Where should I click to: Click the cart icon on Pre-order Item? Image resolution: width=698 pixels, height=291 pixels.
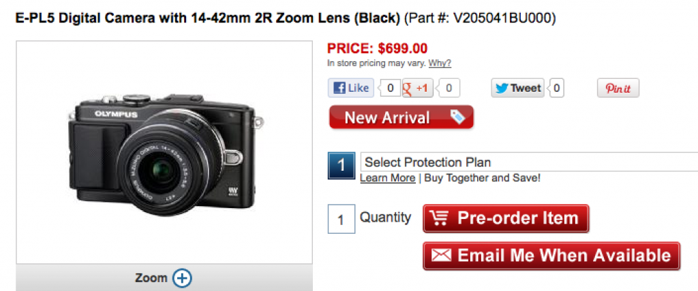[440, 218]
